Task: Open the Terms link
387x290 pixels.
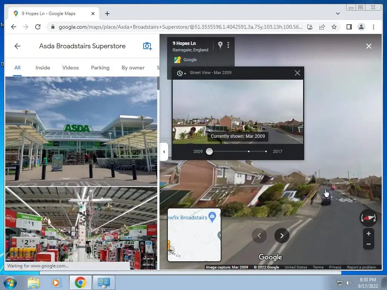Action: point(318,267)
